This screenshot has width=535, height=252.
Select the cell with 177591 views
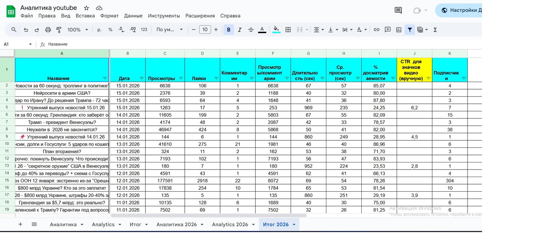165,181
